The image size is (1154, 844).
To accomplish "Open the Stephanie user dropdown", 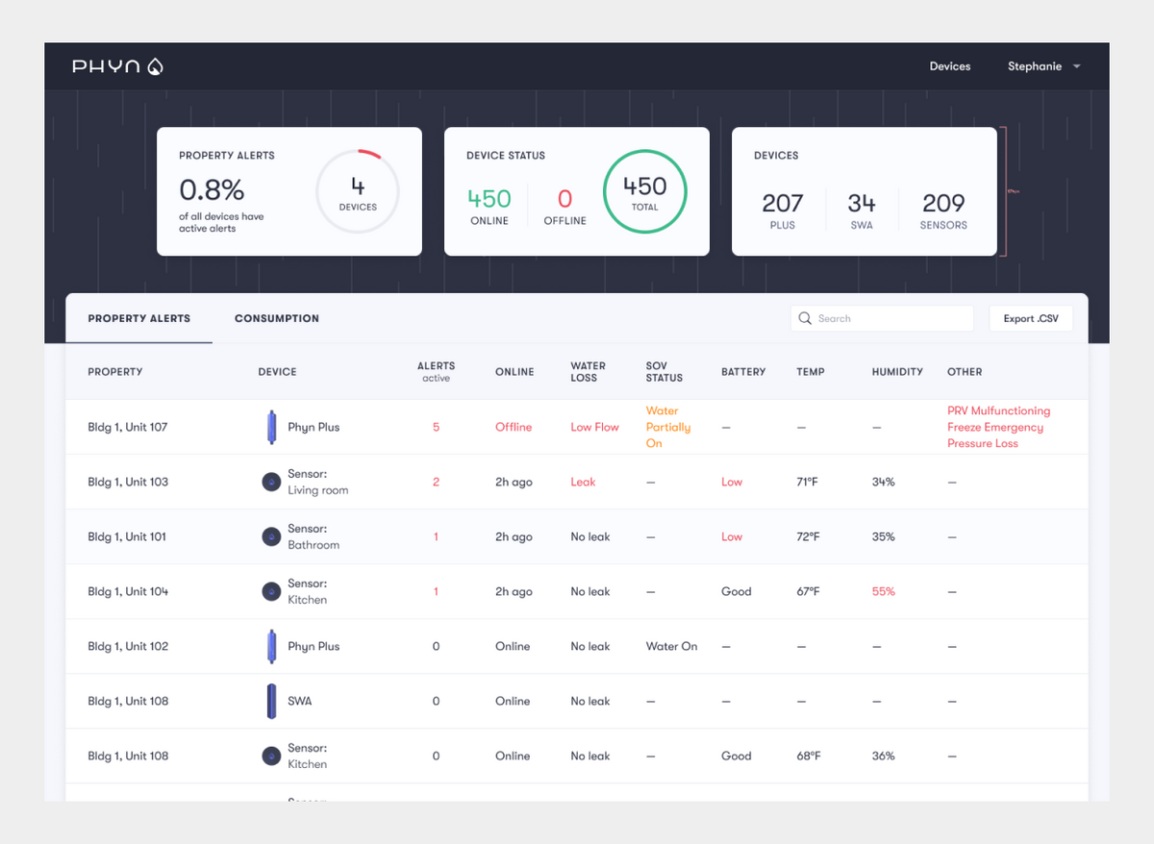I will click(1043, 66).
